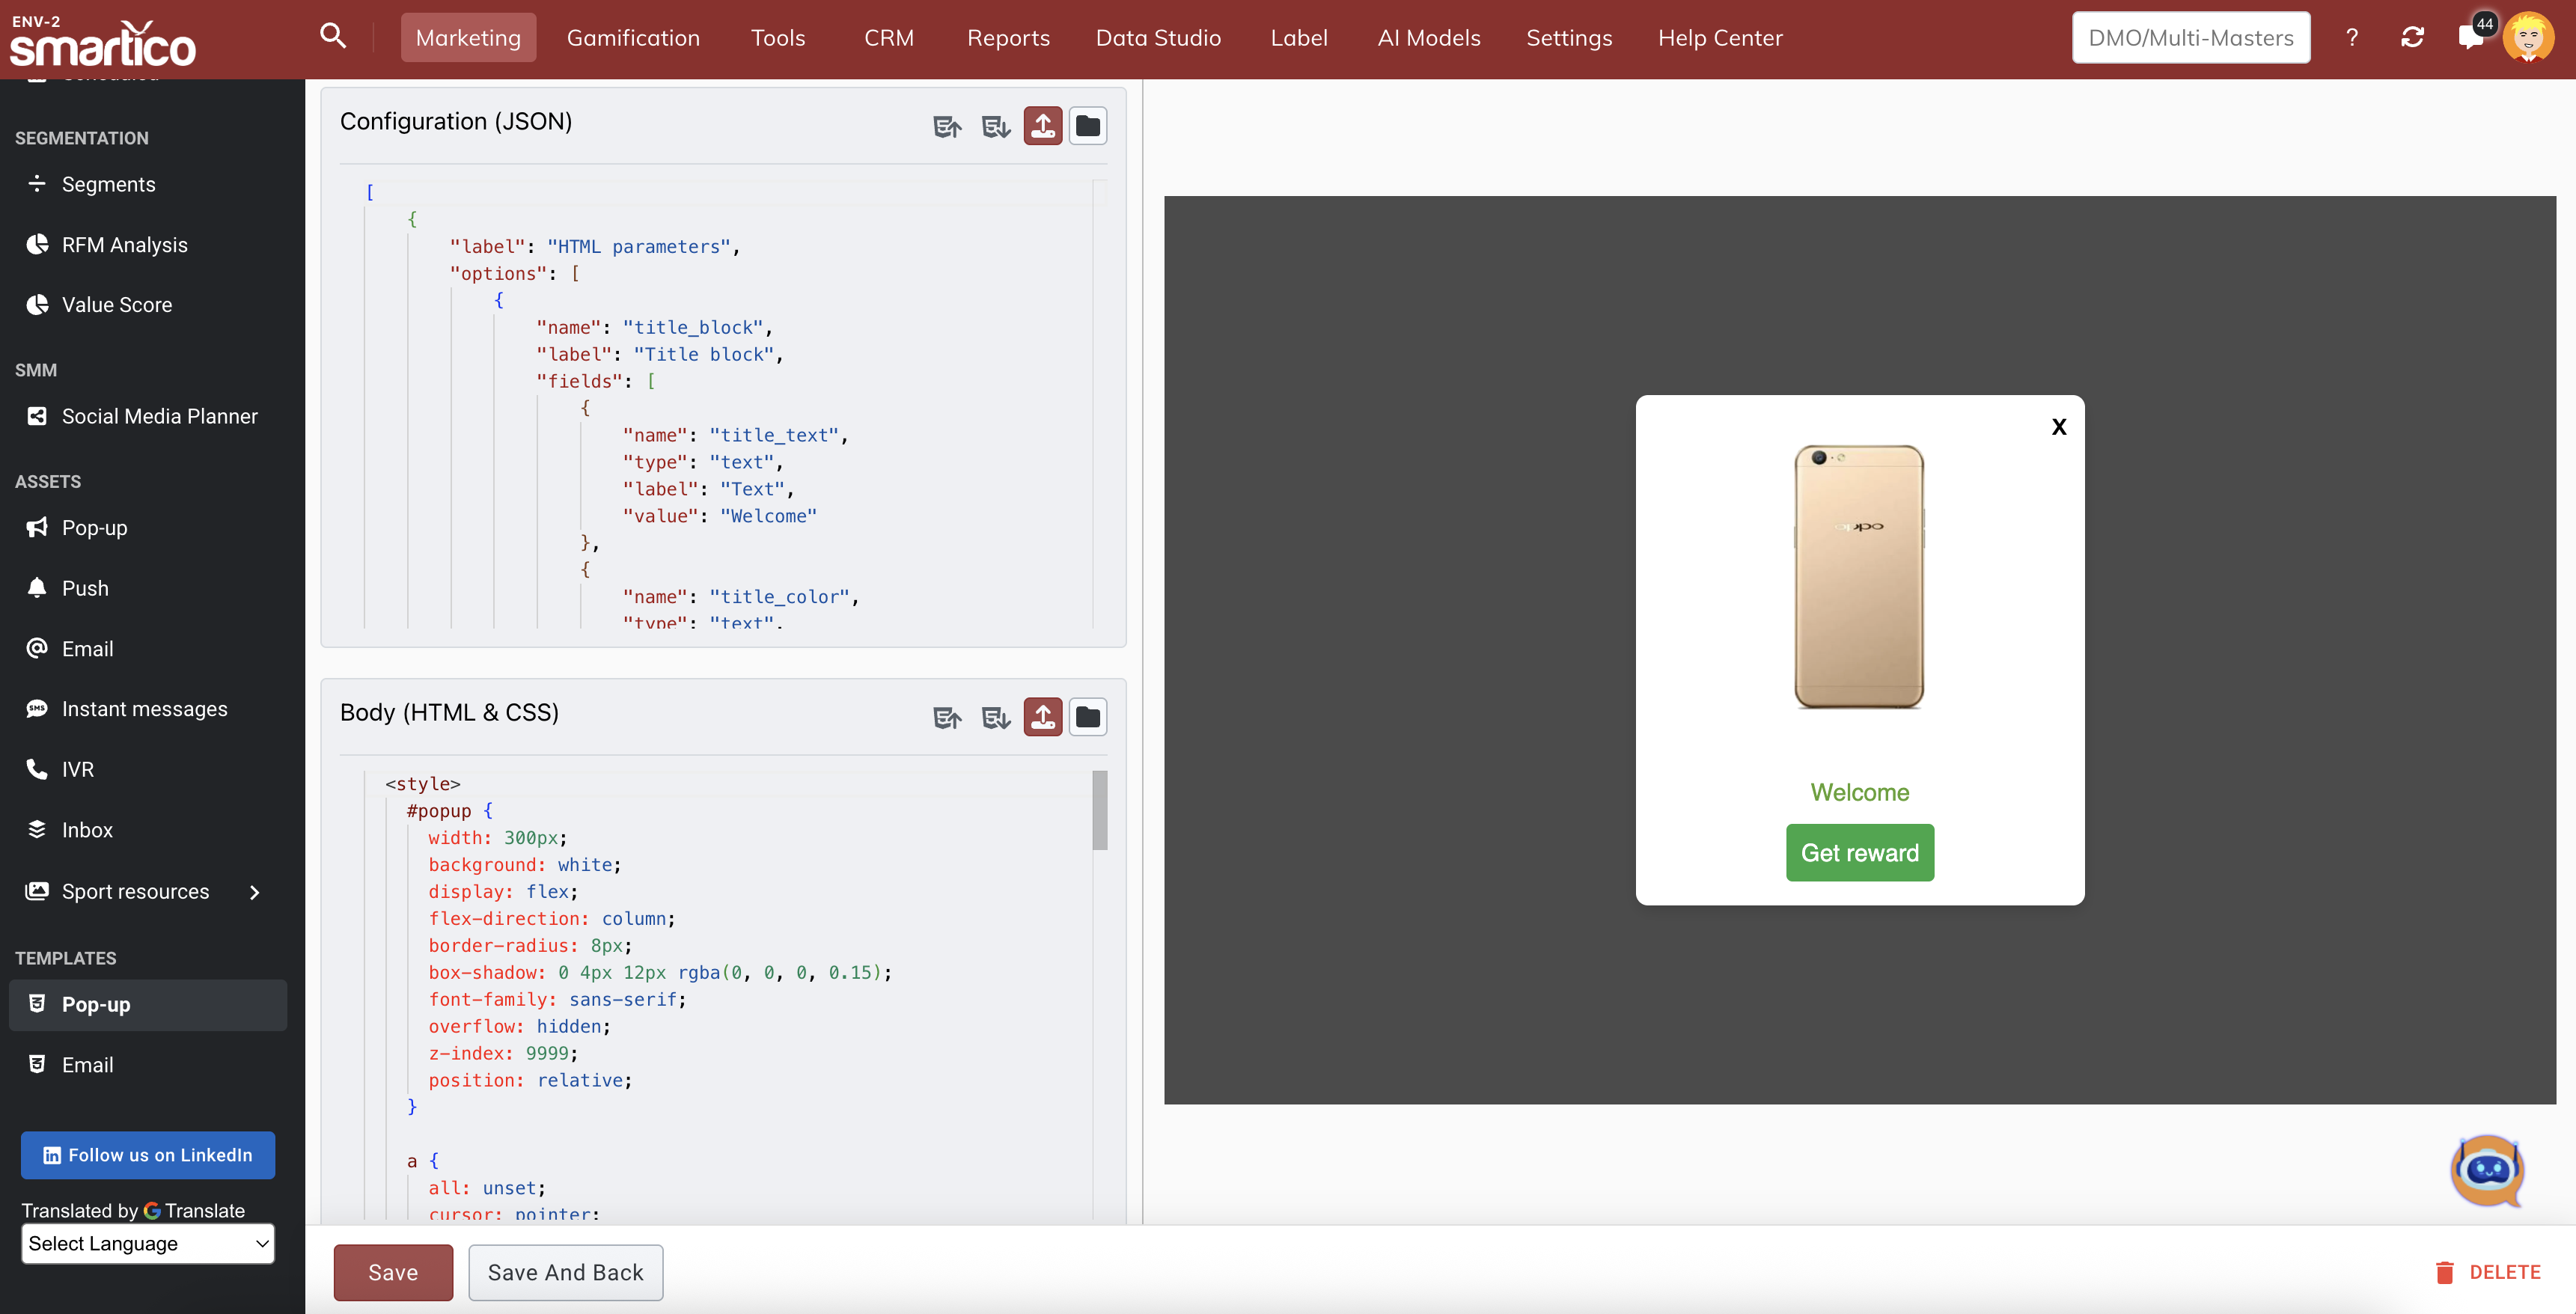The image size is (2576, 1314).
Task: Click the upload icon in Configuration panel
Action: point(1042,126)
